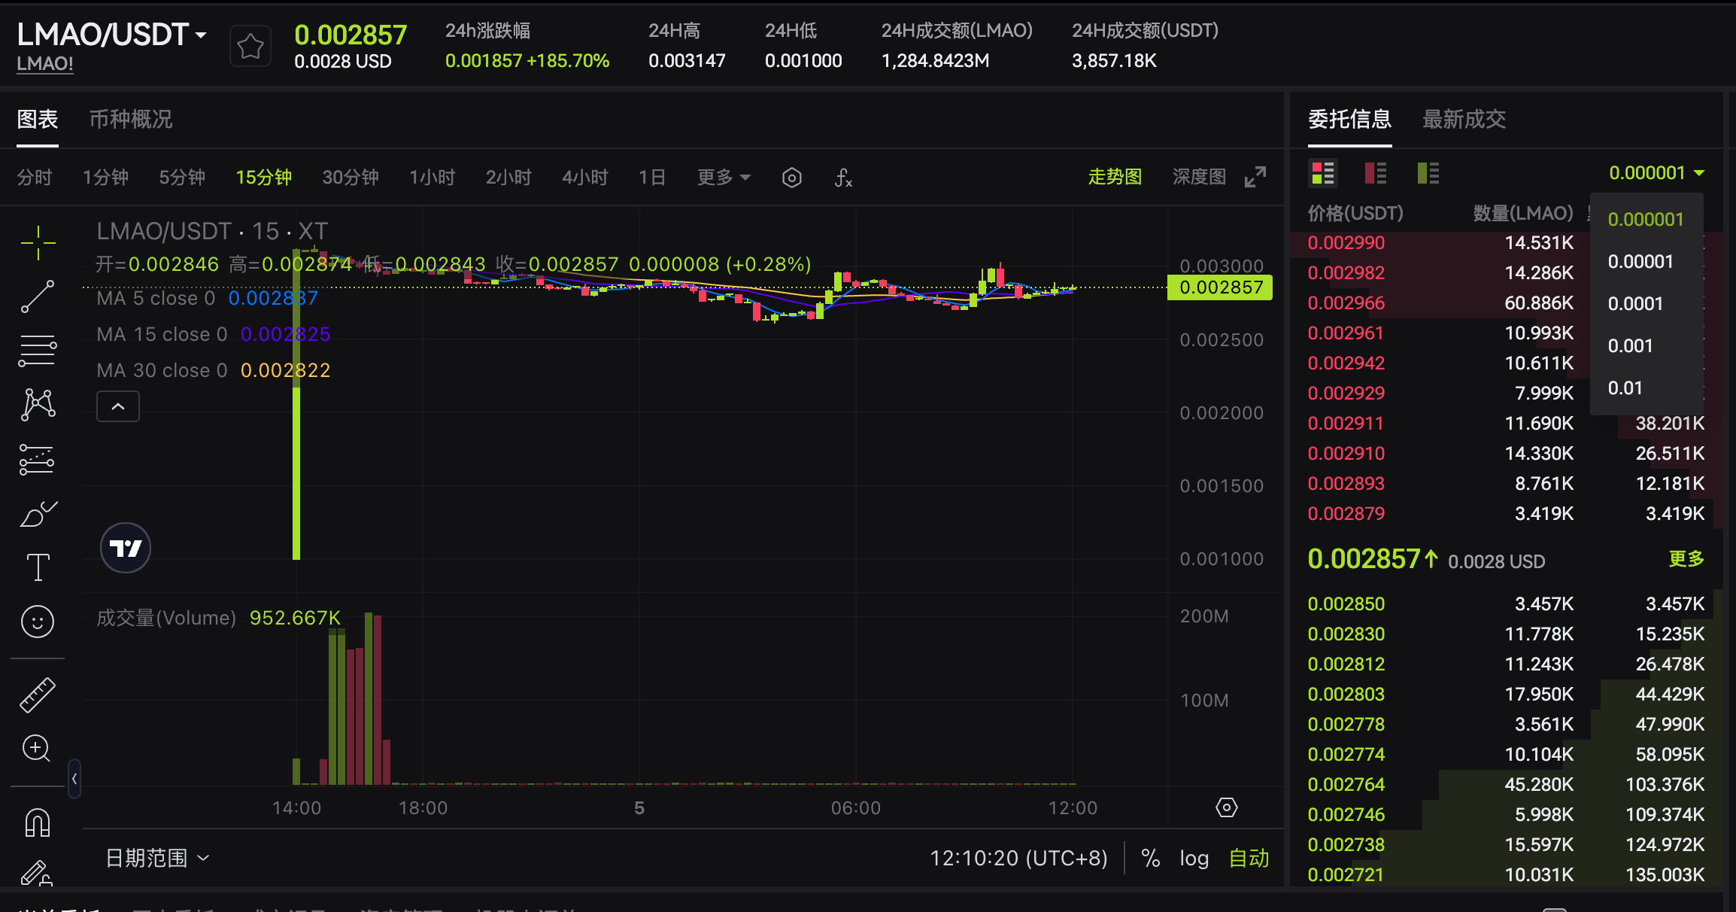
Task: Select the brush drawing tool
Action: pos(38,513)
